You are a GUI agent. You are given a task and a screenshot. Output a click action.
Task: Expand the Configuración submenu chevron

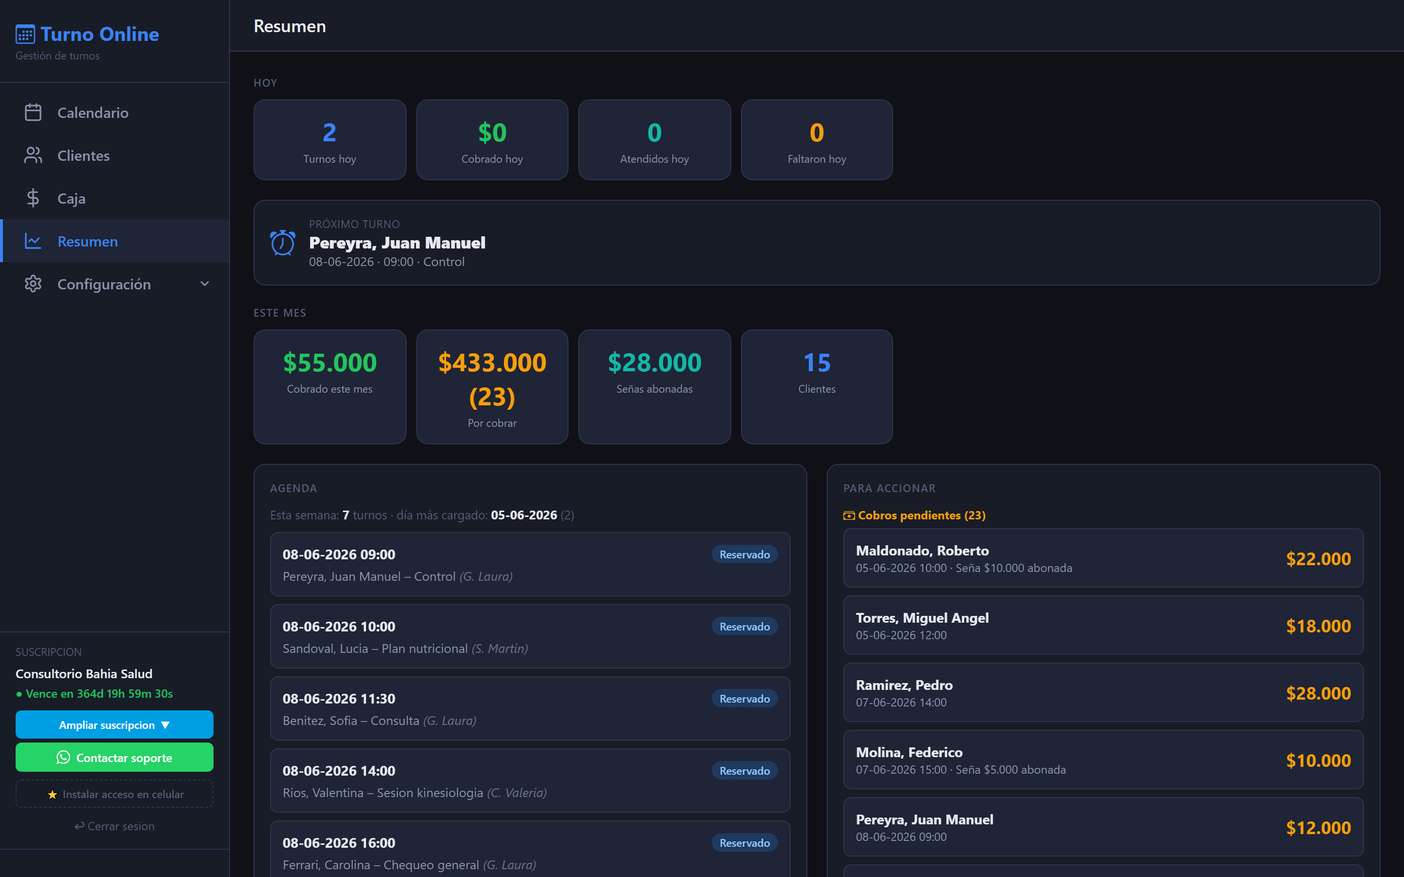pyautogui.click(x=205, y=284)
